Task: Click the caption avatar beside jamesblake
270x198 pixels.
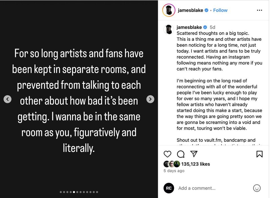Action: 169,29
